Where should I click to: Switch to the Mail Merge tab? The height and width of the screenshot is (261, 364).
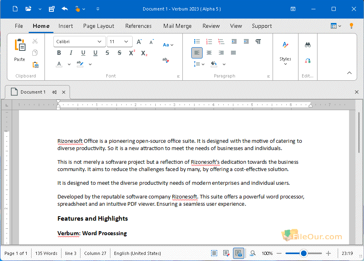point(178,26)
